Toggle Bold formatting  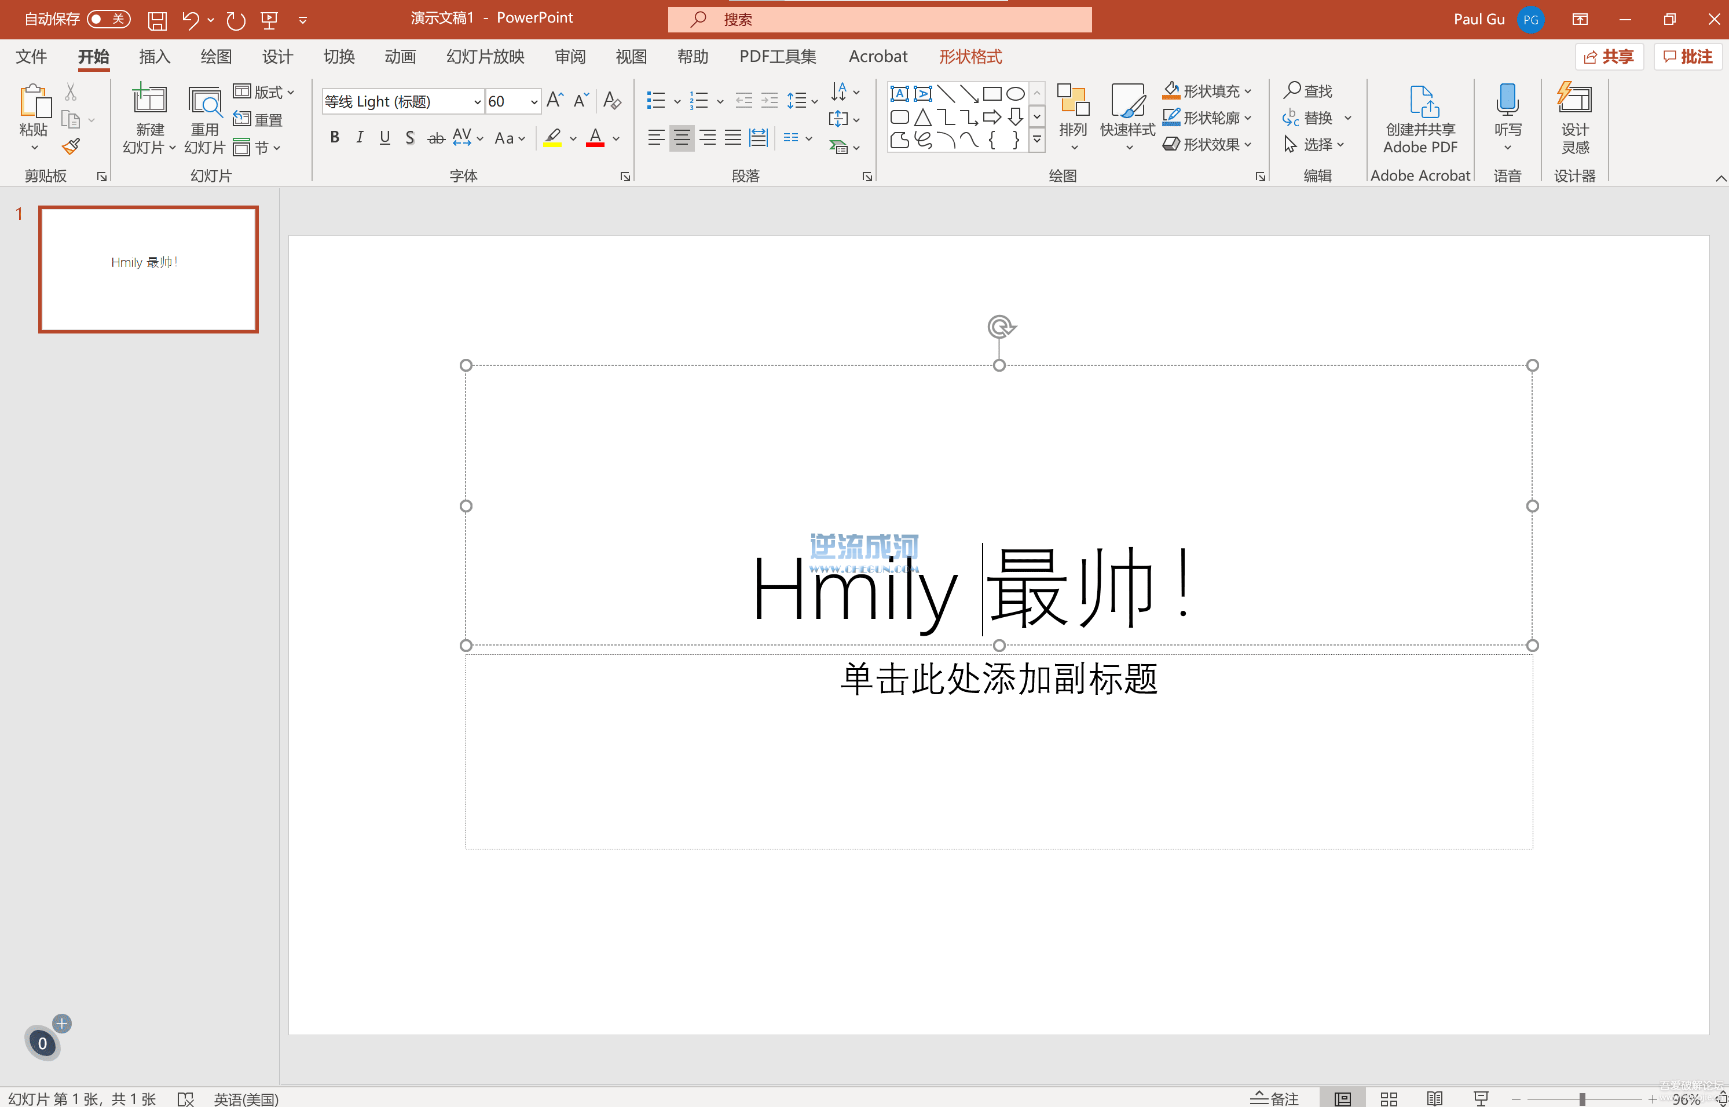334,137
